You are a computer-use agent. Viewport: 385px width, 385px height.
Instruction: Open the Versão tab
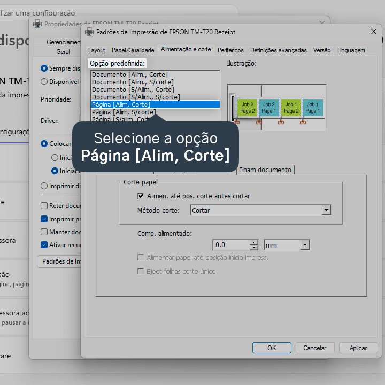pyautogui.click(x=322, y=50)
